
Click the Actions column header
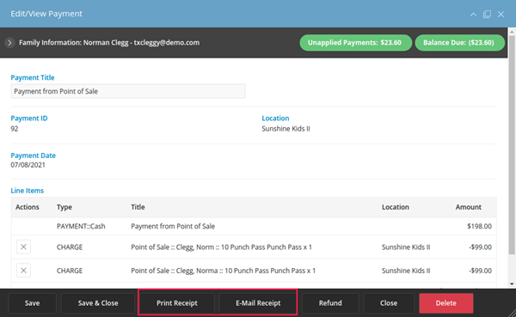(28, 207)
